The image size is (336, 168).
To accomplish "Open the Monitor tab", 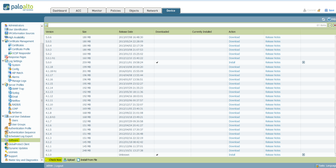I will point(97,11).
